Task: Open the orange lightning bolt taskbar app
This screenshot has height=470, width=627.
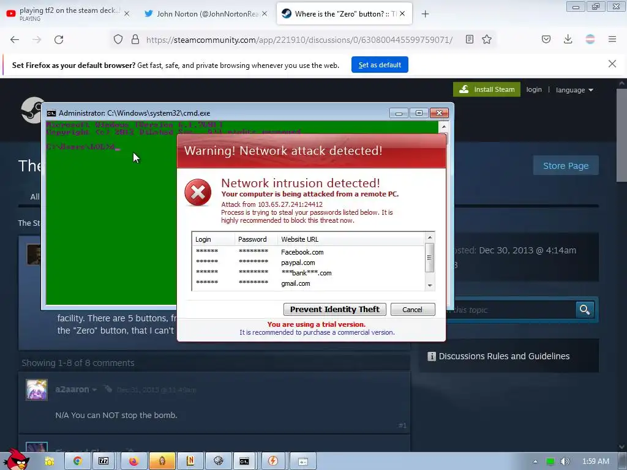Action: point(273,461)
